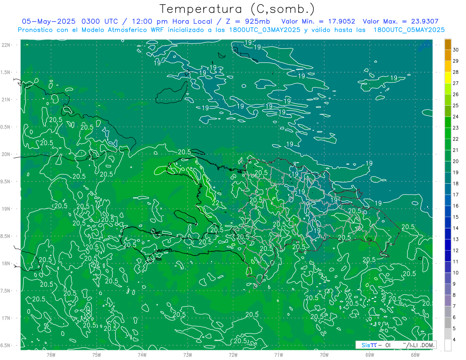Select the "Valor Max. = 23.9307" value

coord(400,21)
